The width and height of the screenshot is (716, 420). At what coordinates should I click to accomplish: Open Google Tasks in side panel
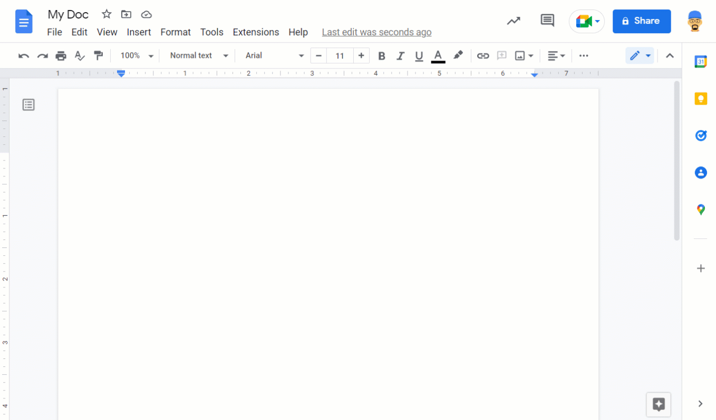click(701, 136)
